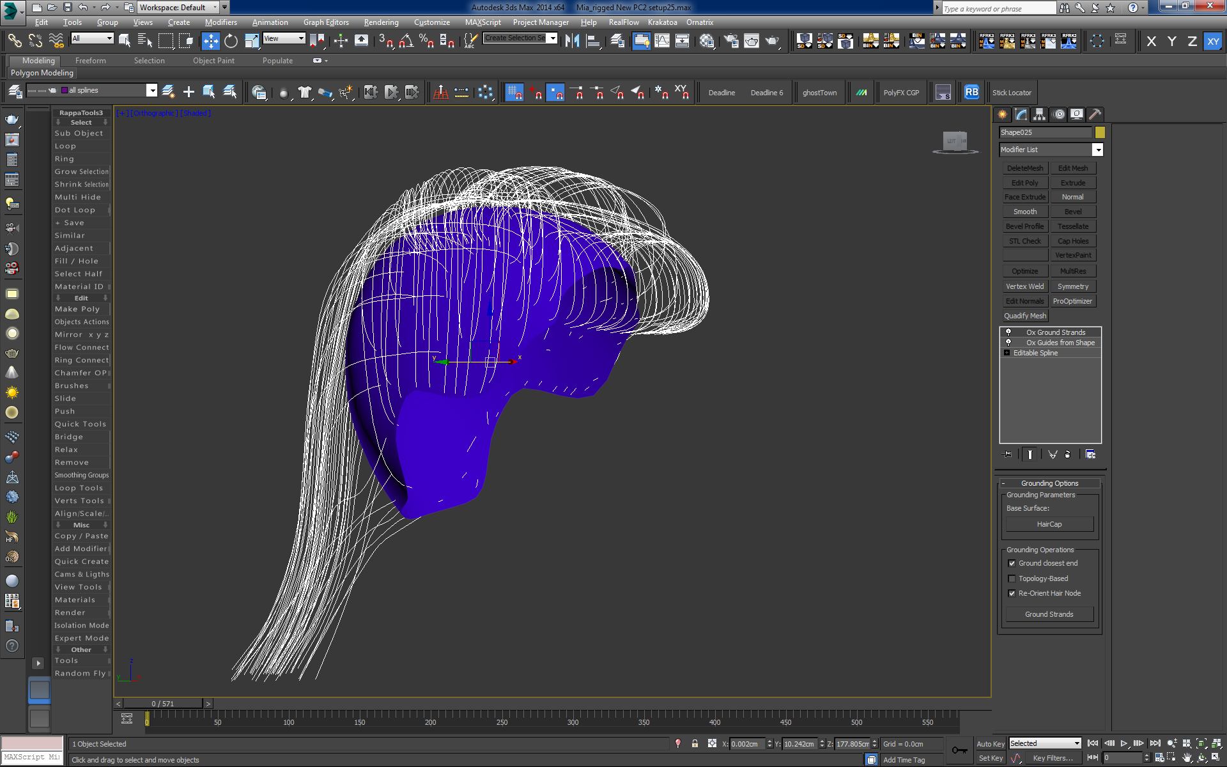
Task: Uncheck Ground closest end option
Action: (1012, 563)
